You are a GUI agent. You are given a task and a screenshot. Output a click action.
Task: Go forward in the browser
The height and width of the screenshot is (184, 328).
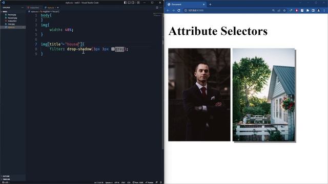click(173, 10)
